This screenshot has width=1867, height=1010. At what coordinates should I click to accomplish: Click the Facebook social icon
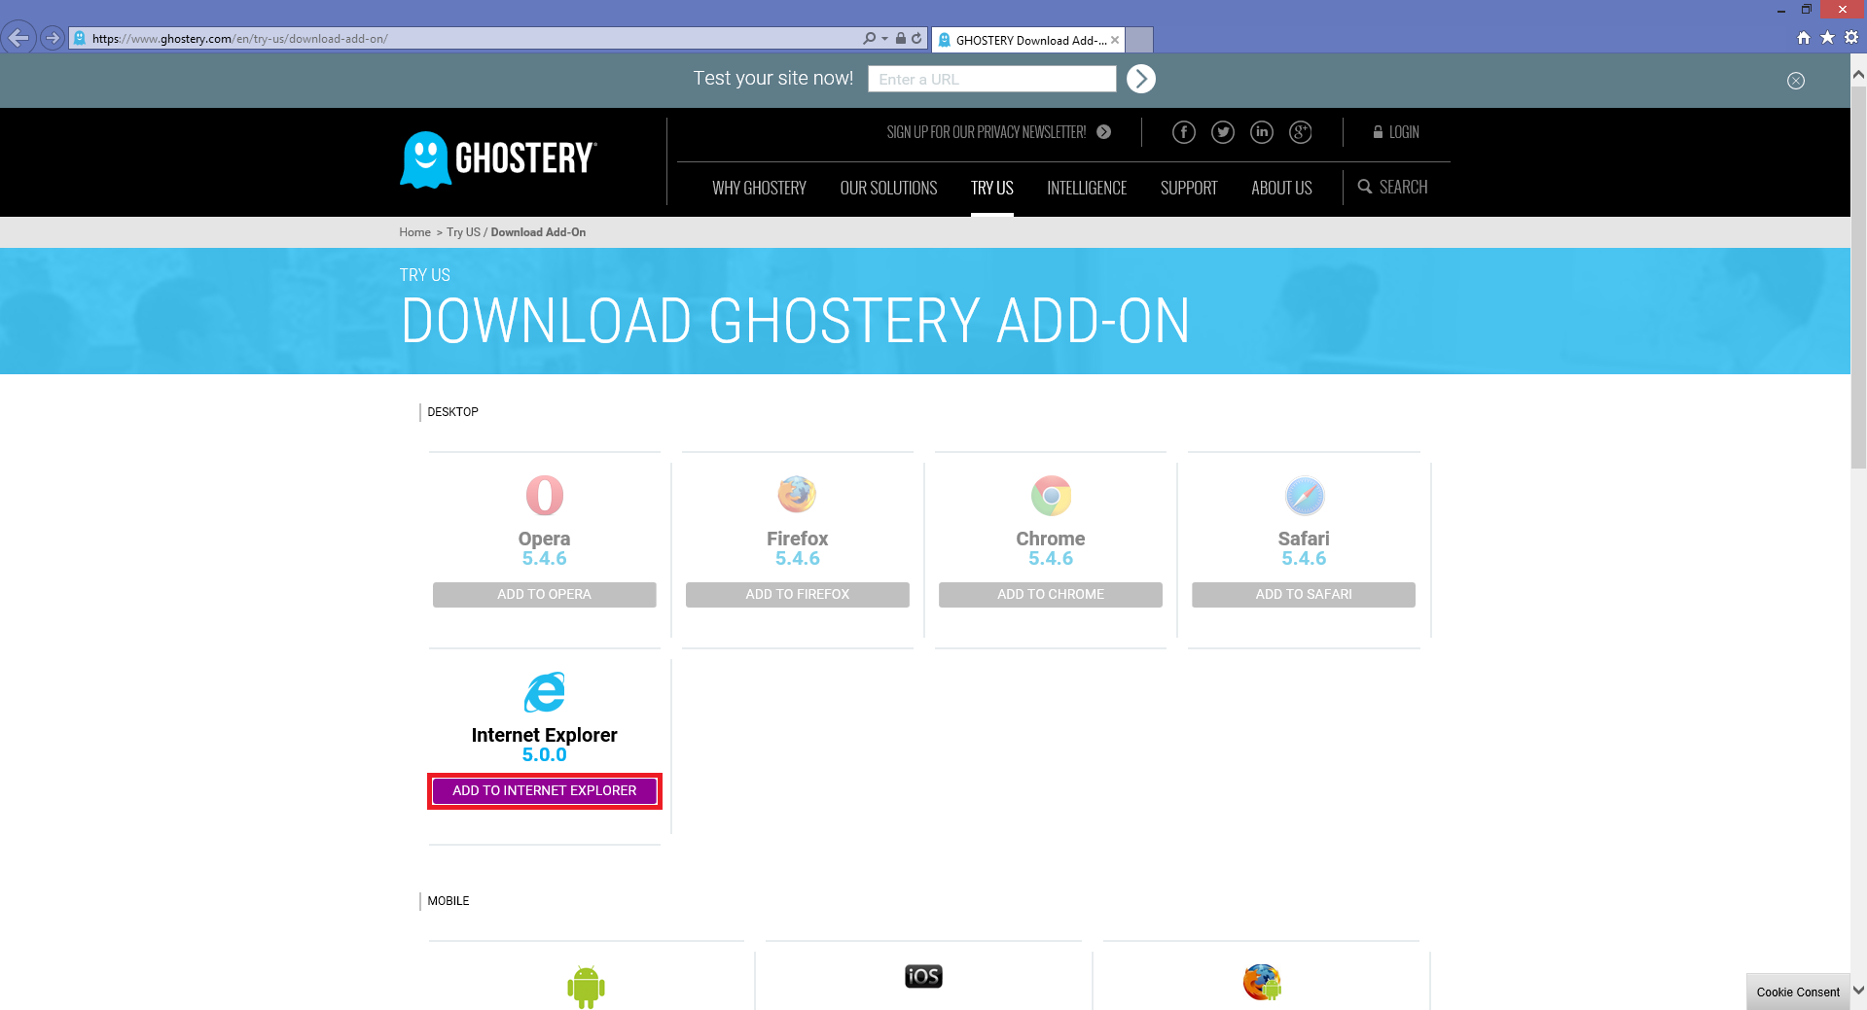pos(1183,132)
